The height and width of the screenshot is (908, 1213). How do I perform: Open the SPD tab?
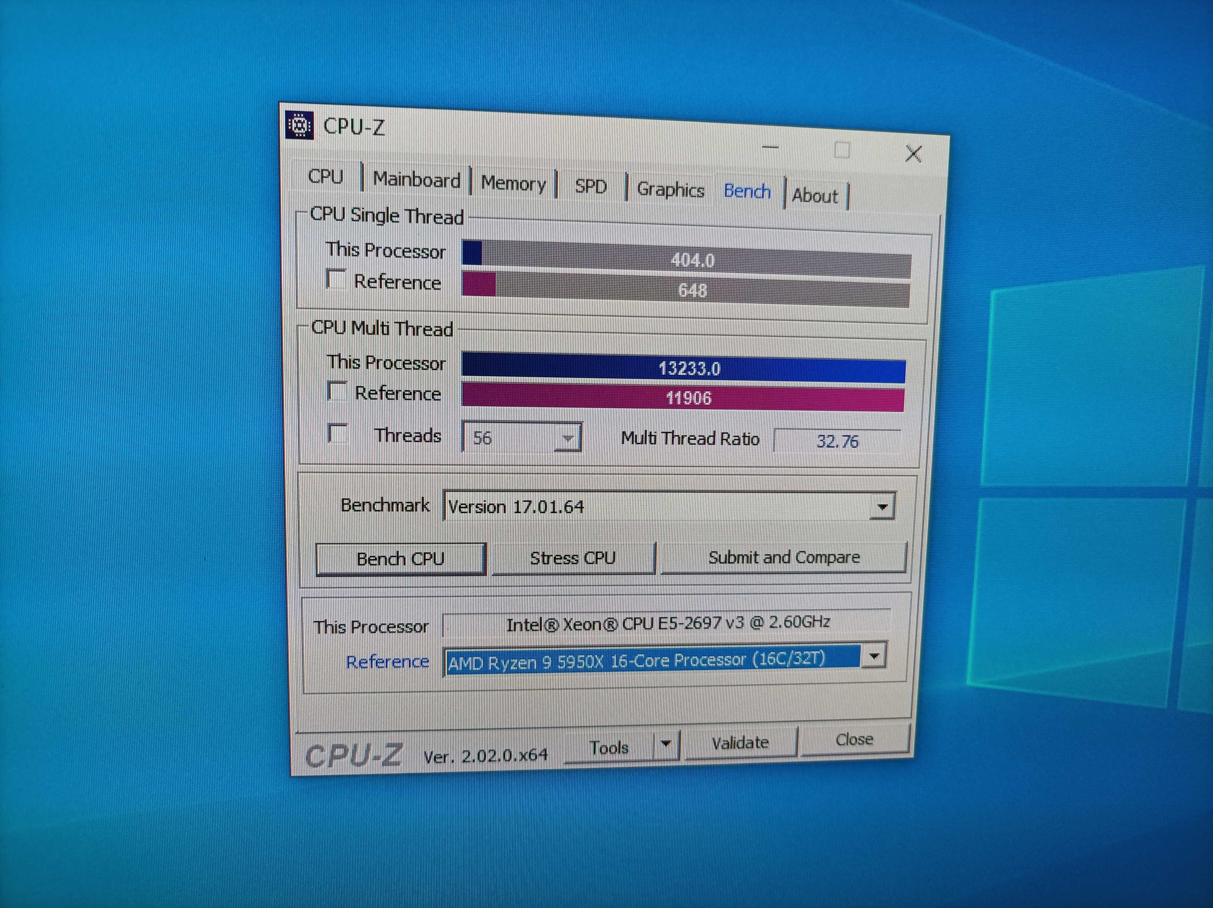591,187
